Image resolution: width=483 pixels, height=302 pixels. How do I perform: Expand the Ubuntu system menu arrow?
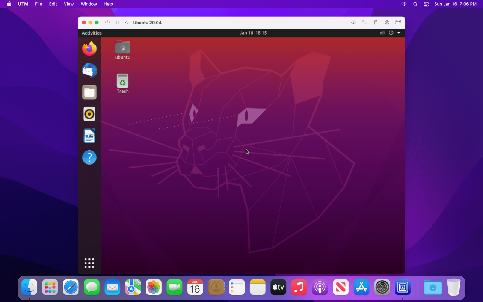[399, 33]
